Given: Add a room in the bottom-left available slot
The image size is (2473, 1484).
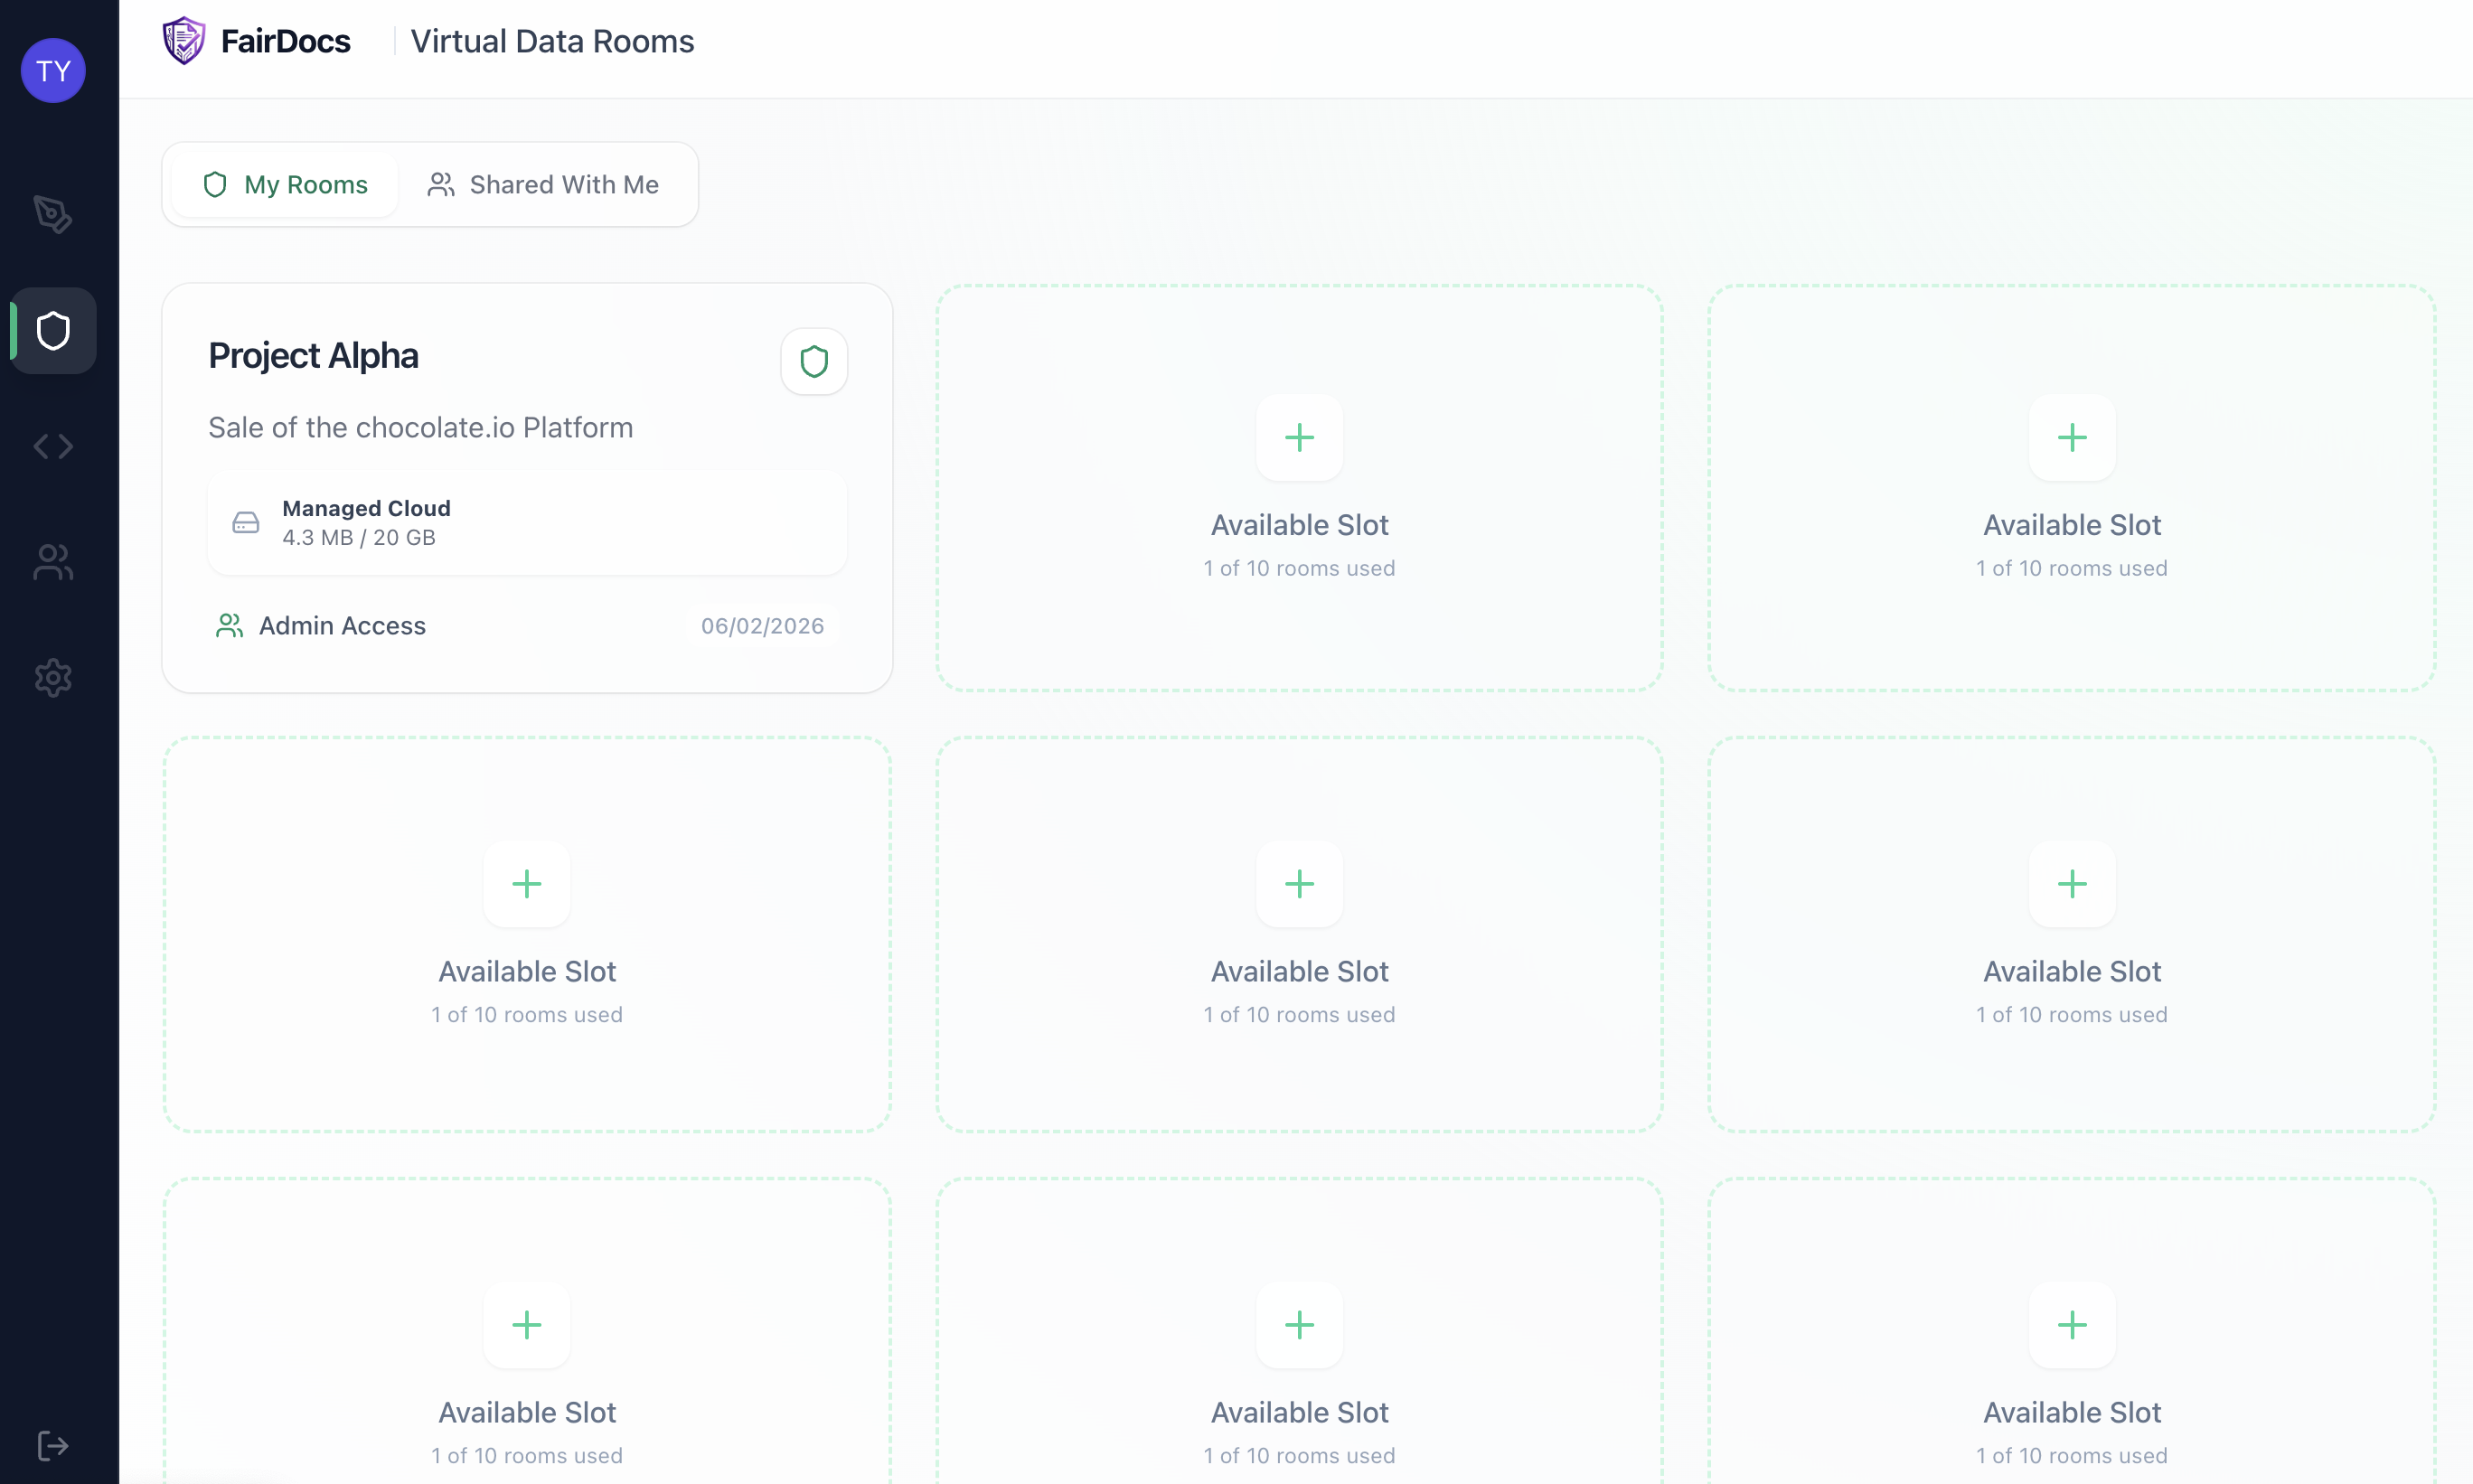Looking at the screenshot, I should (x=527, y=1325).
